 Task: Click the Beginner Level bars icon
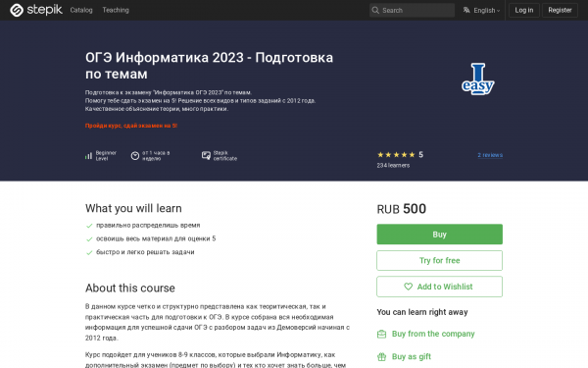(88, 156)
